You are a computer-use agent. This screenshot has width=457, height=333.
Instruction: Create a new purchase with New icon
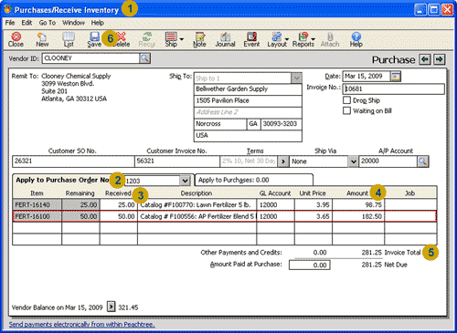click(42, 39)
